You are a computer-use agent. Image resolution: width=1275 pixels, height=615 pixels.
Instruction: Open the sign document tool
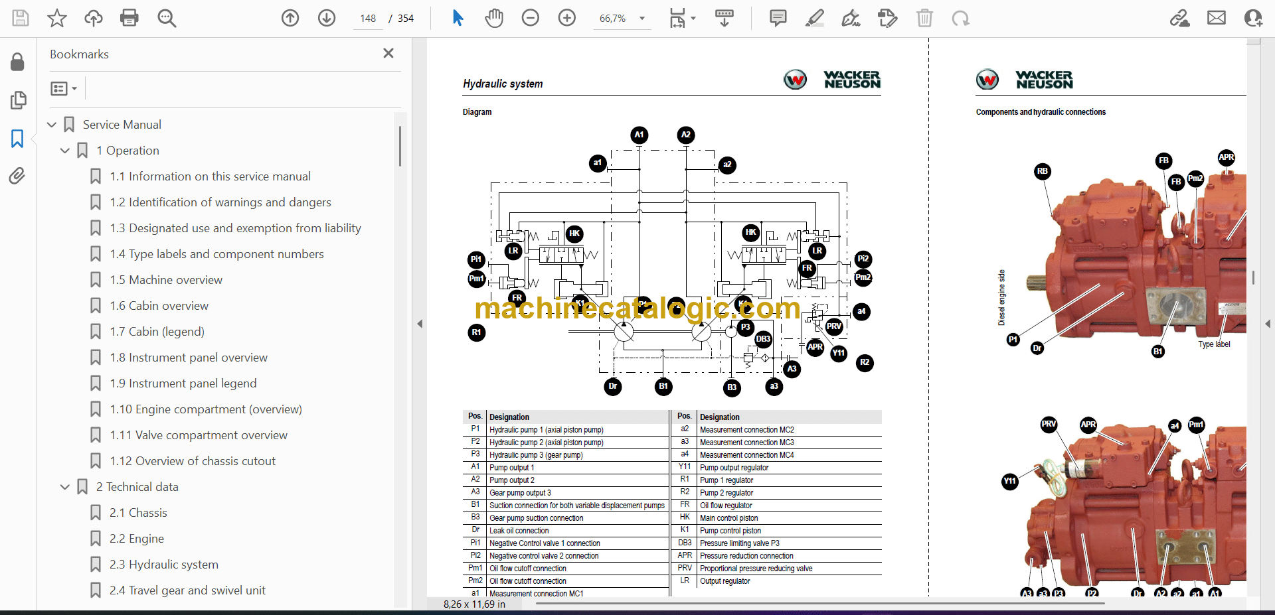(851, 18)
